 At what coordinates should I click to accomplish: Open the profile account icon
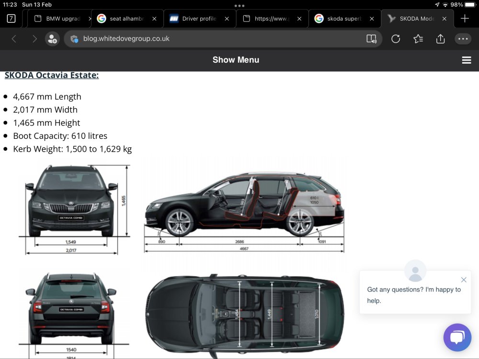click(x=52, y=39)
